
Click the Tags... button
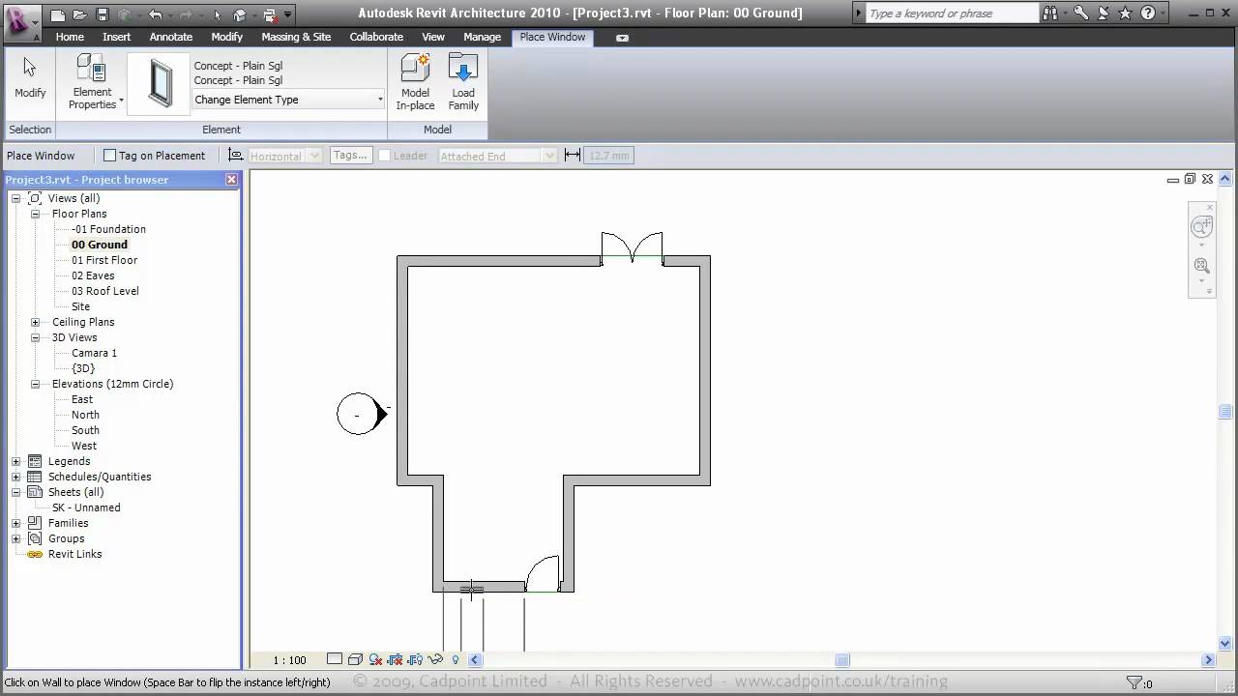click(x=350, y=156)
